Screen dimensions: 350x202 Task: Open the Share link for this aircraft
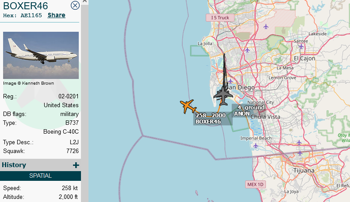click(57, 15)
